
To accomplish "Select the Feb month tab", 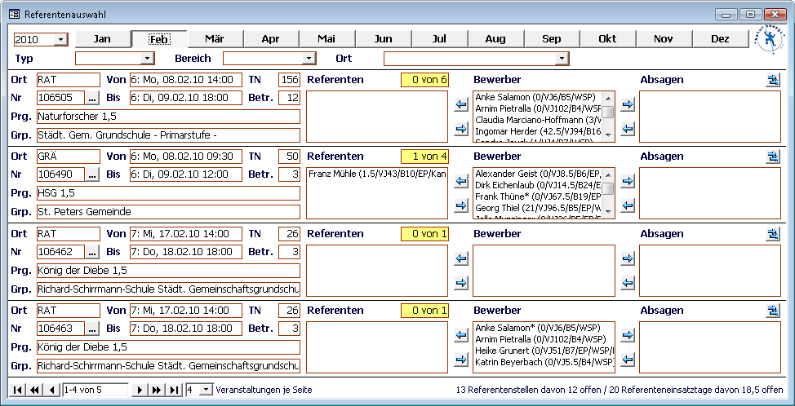I will (158, 39).
